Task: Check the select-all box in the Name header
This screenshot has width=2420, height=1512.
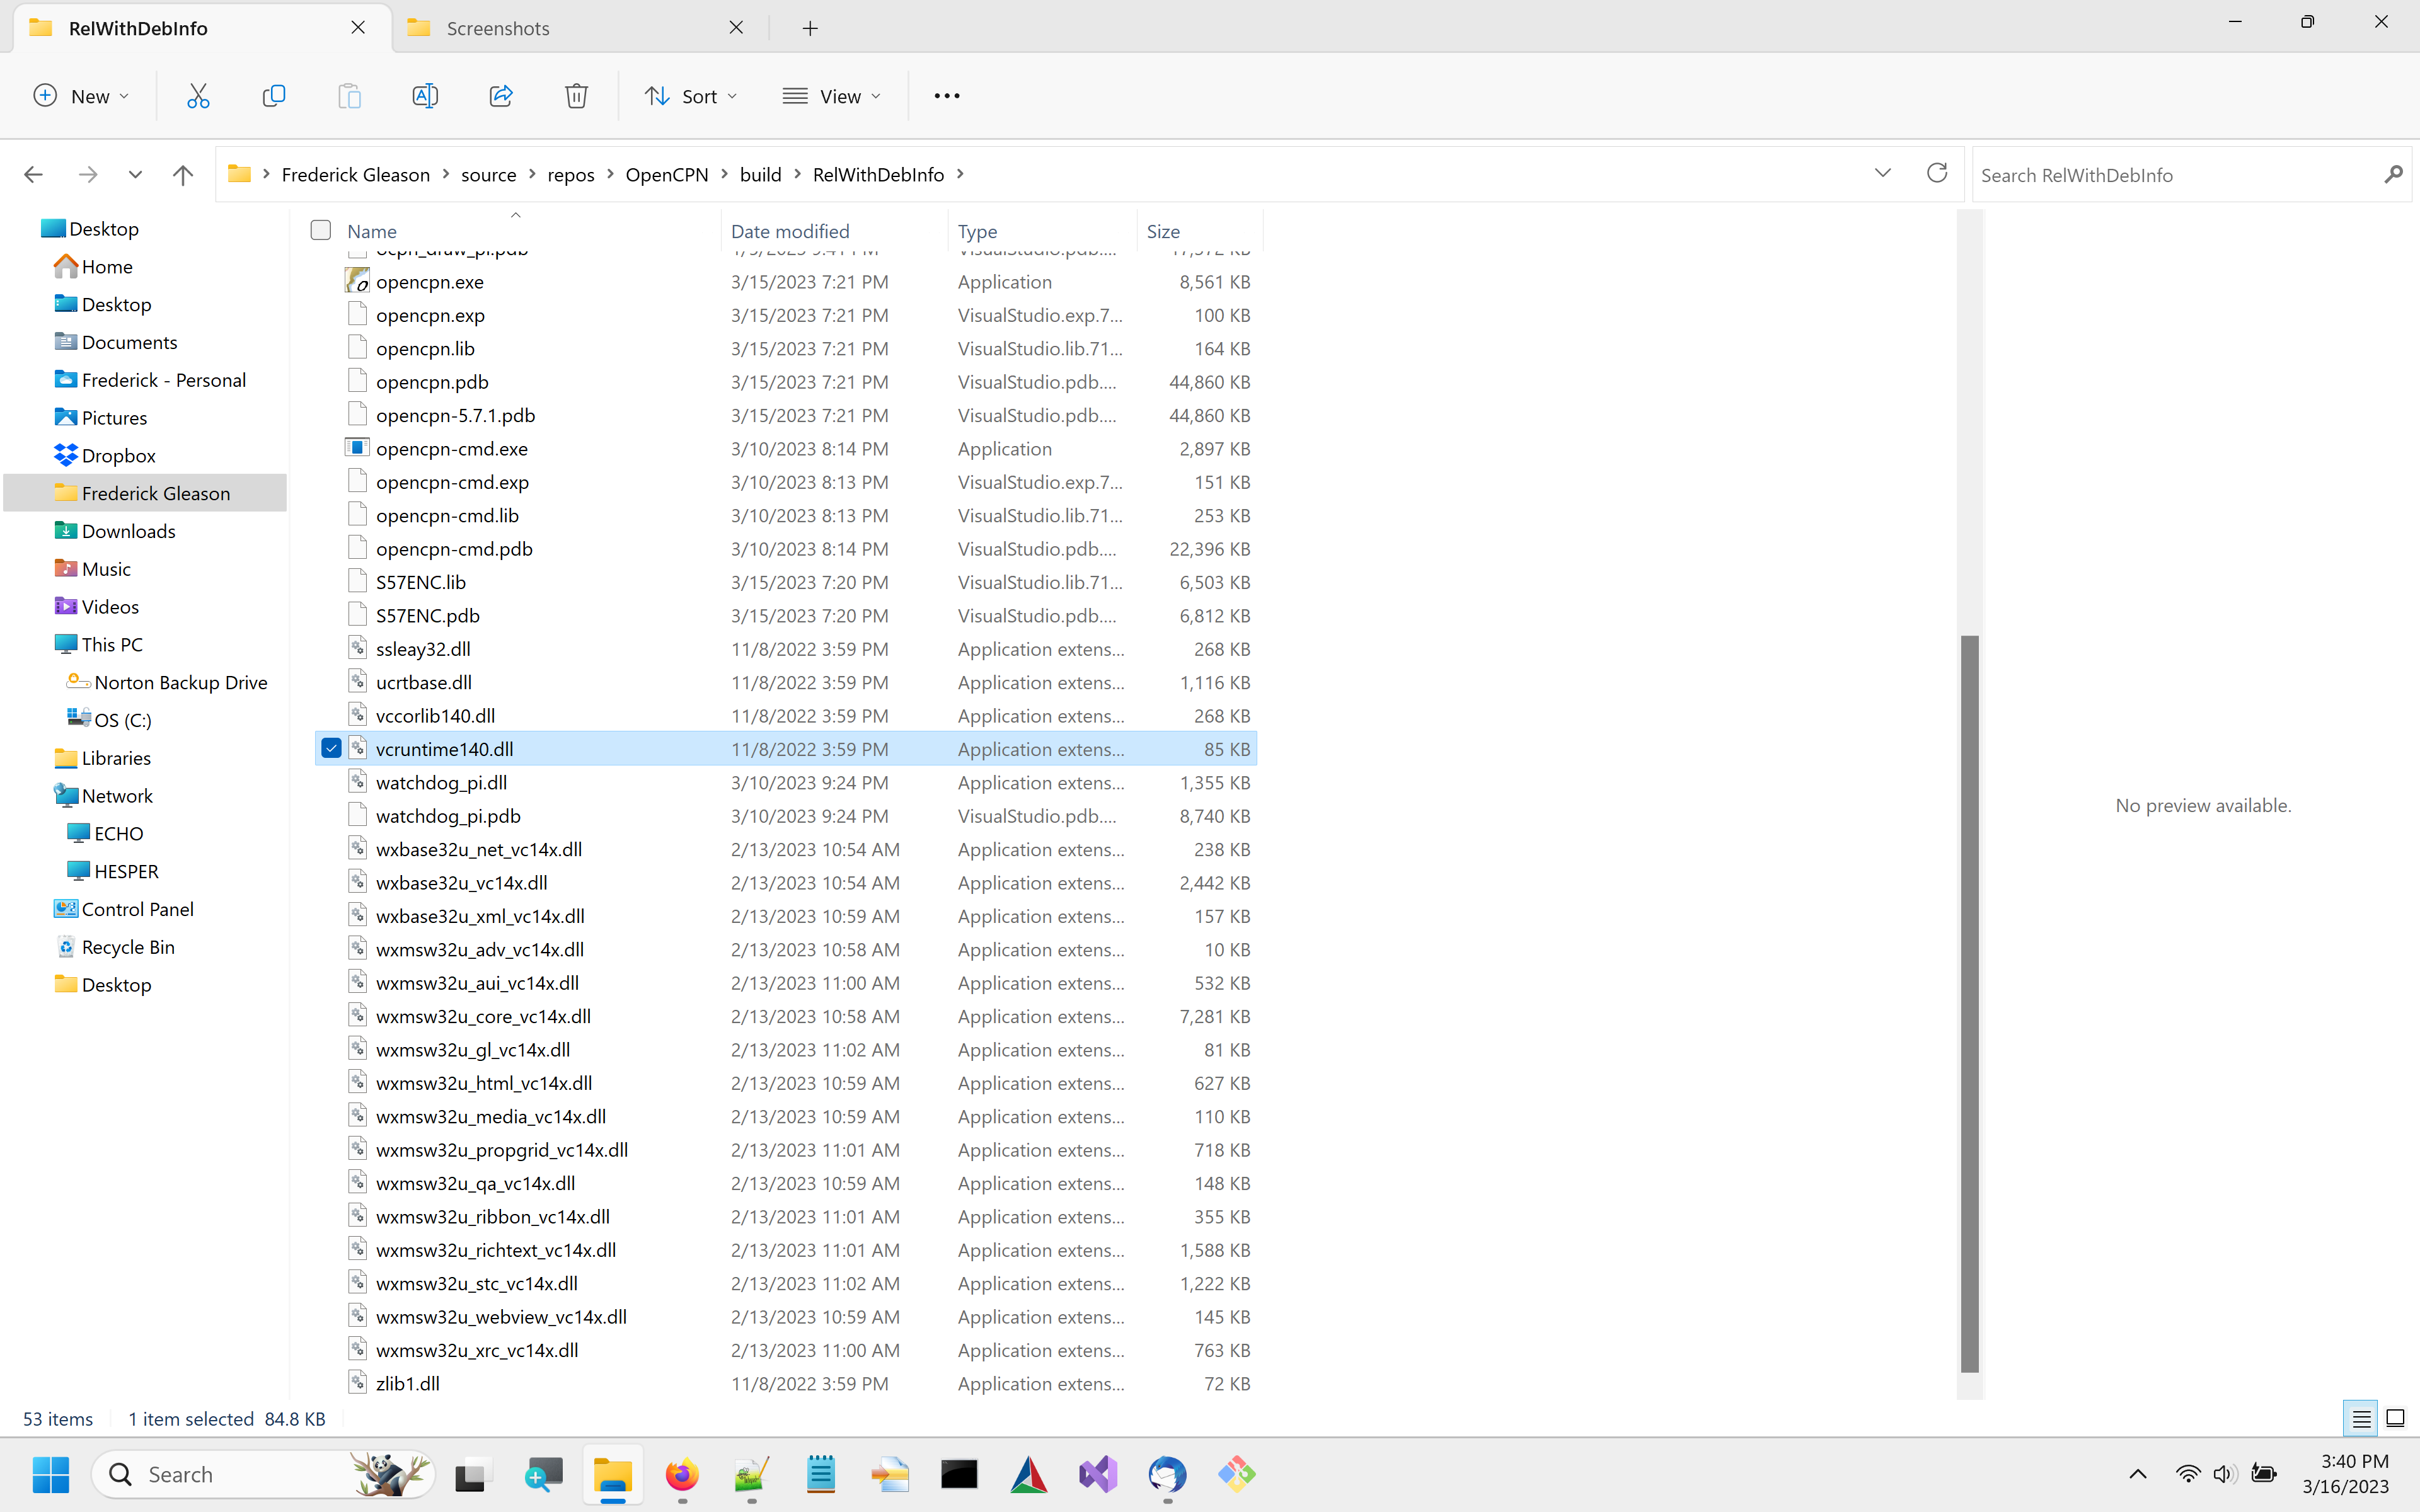Action: click(320, 229)
